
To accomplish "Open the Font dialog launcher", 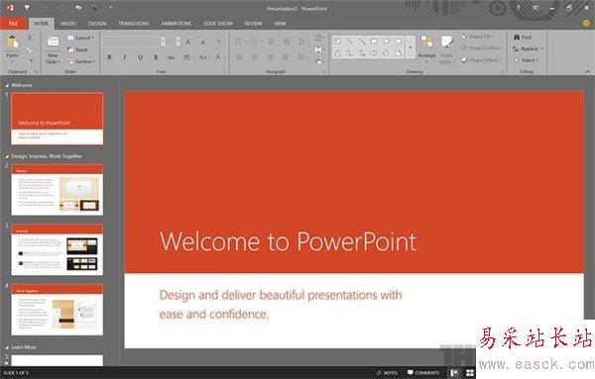I will point(225,71).
